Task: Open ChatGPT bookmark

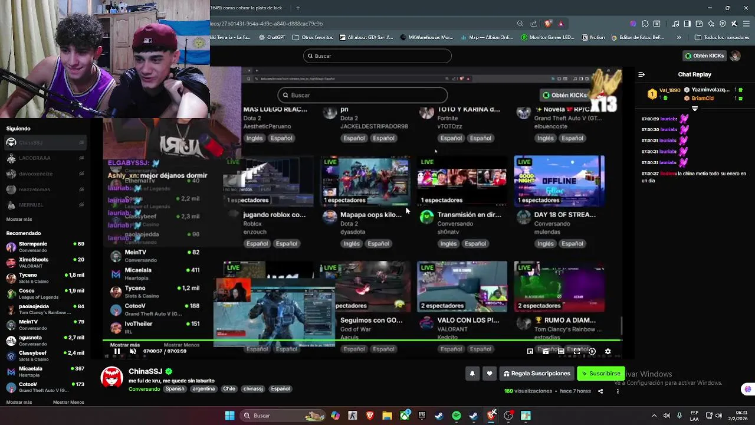Action: point(272,37)
